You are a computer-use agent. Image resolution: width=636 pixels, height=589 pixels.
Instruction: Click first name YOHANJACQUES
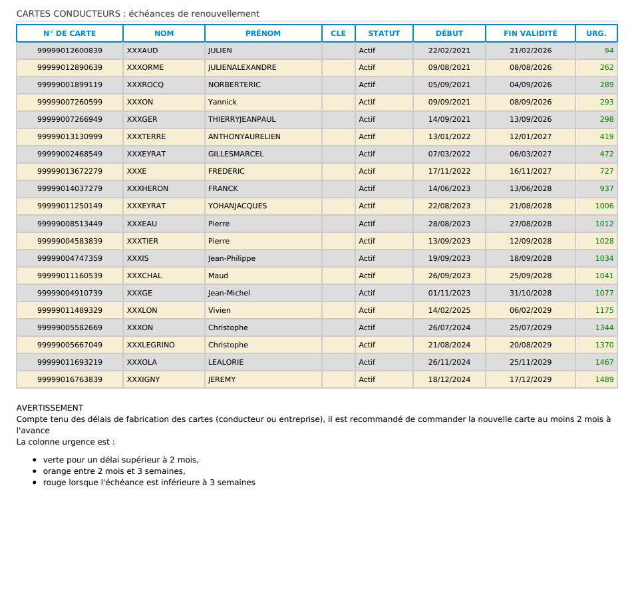[238, 206]
